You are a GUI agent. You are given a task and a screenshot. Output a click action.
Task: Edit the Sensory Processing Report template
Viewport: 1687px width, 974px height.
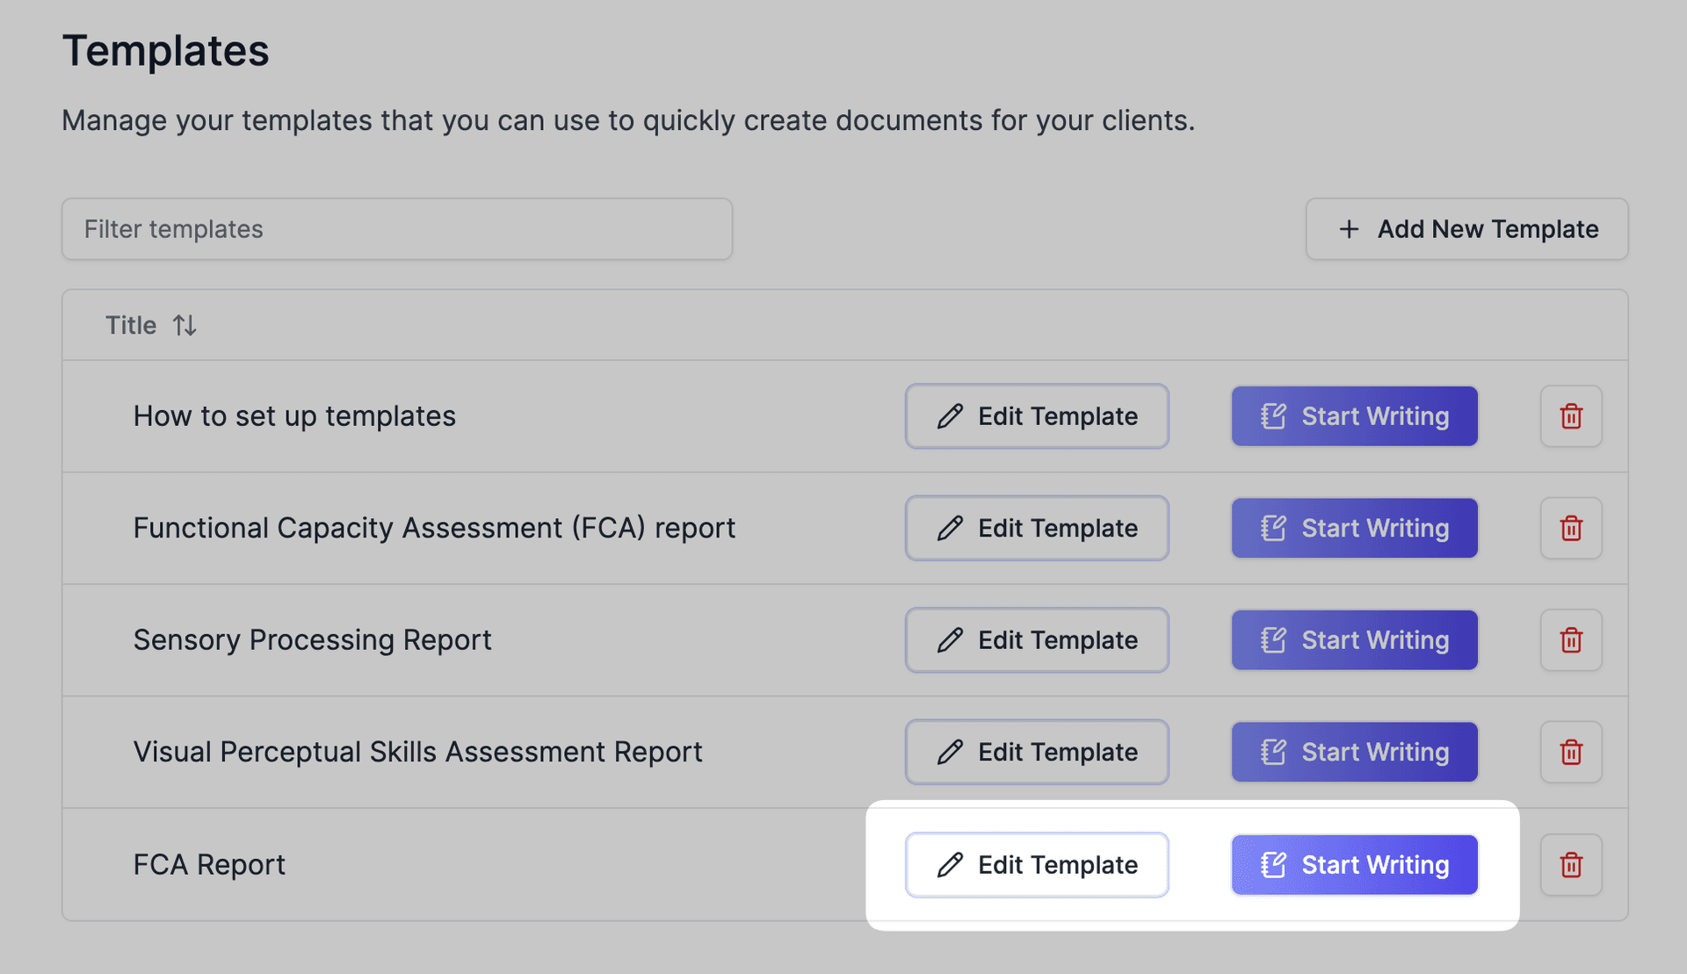[1037, 640]
